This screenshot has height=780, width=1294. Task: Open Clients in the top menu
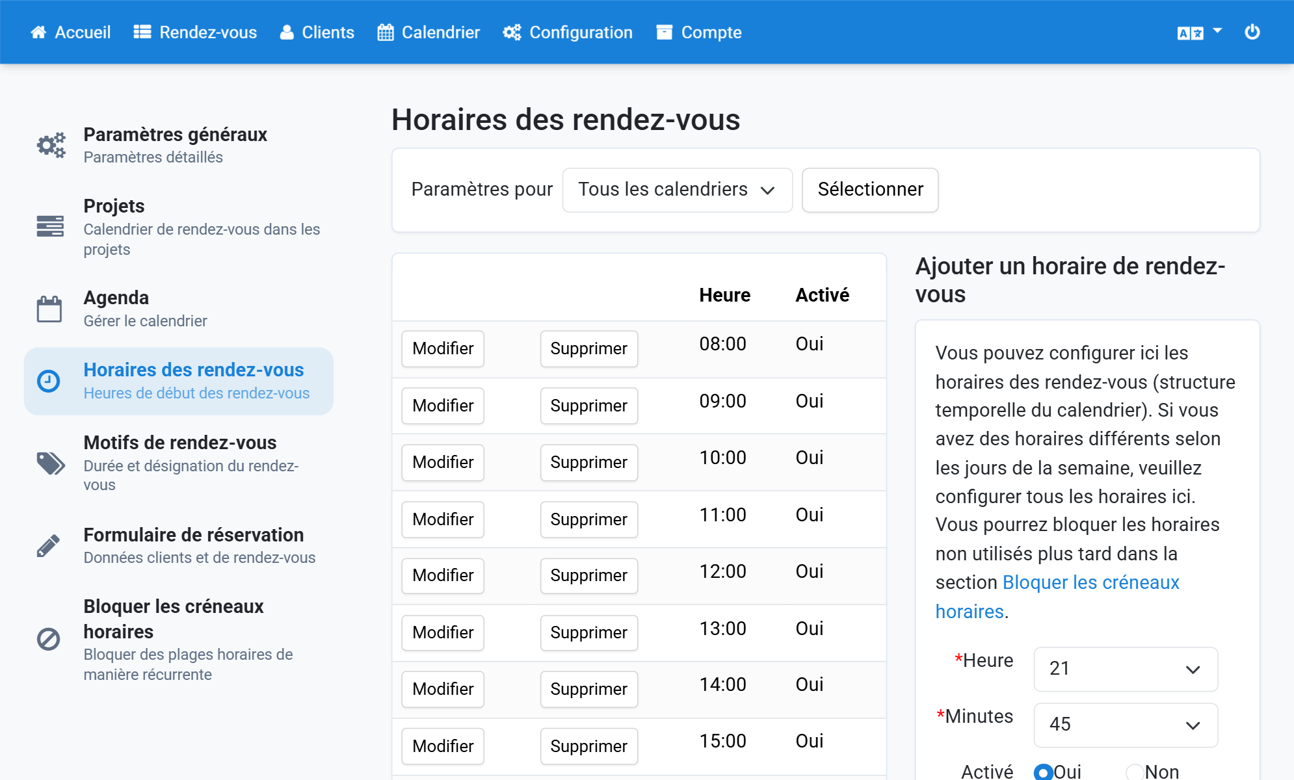(x=317, y=32)
